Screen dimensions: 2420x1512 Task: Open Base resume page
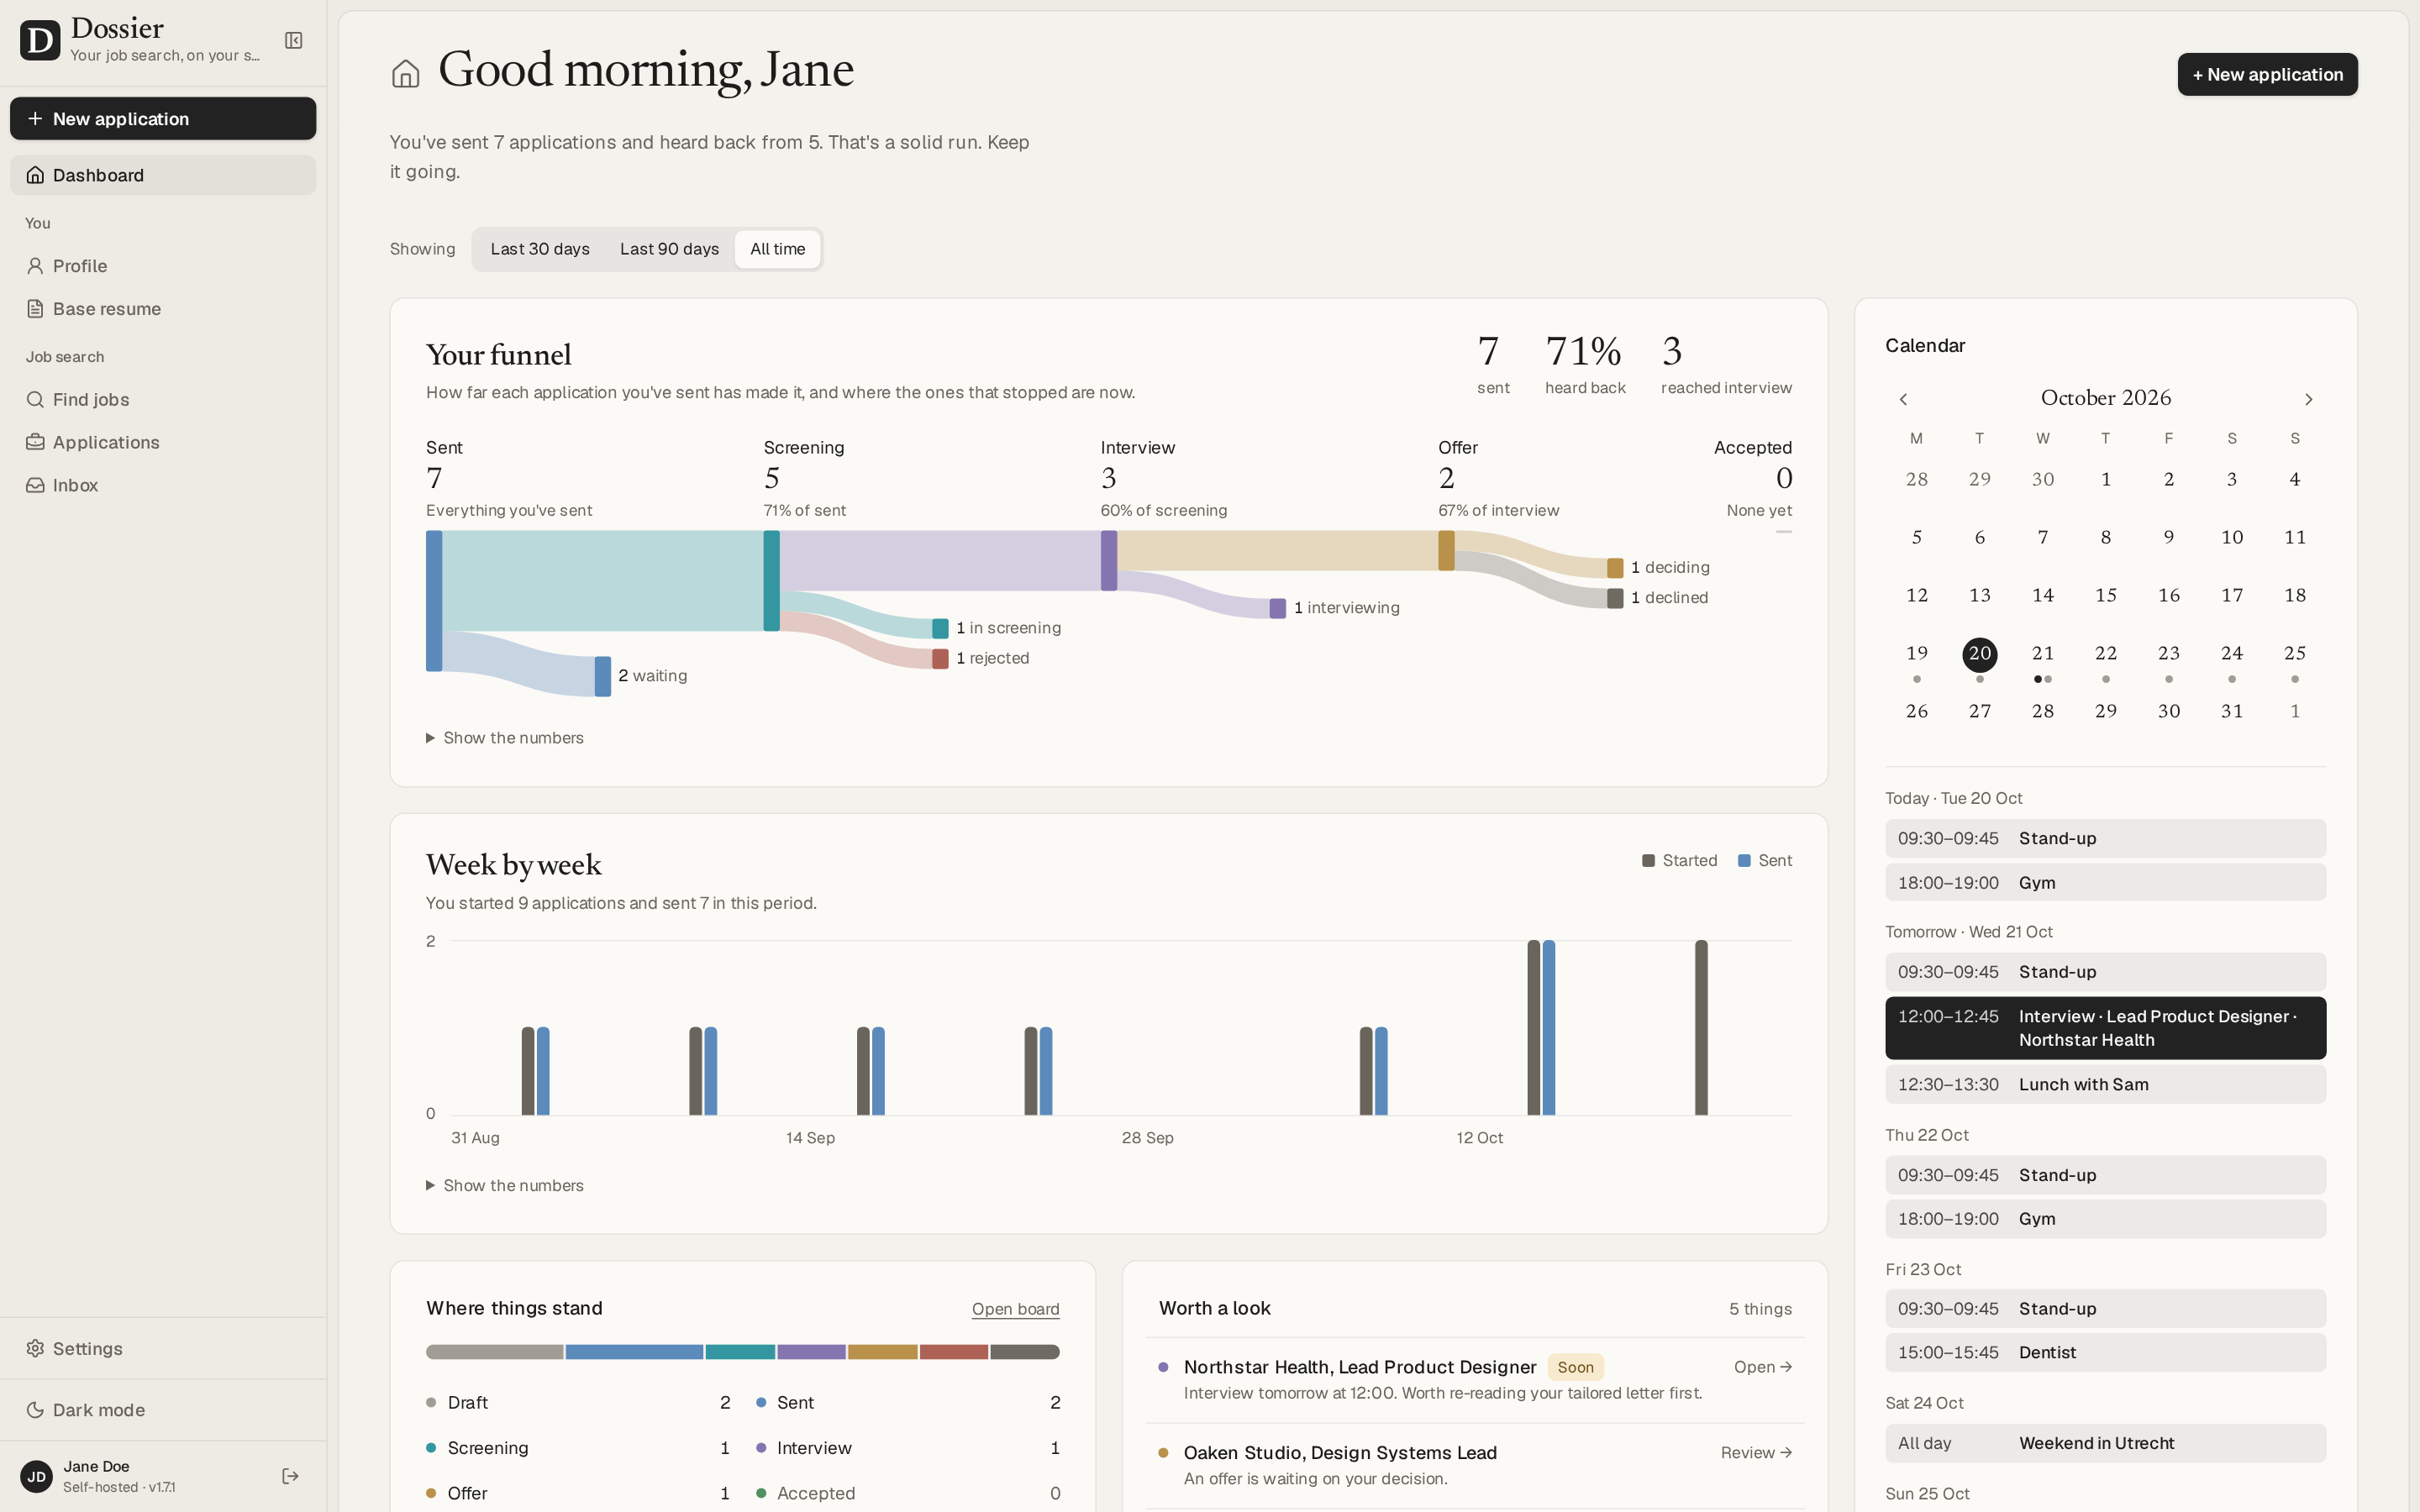coord(163,309)
